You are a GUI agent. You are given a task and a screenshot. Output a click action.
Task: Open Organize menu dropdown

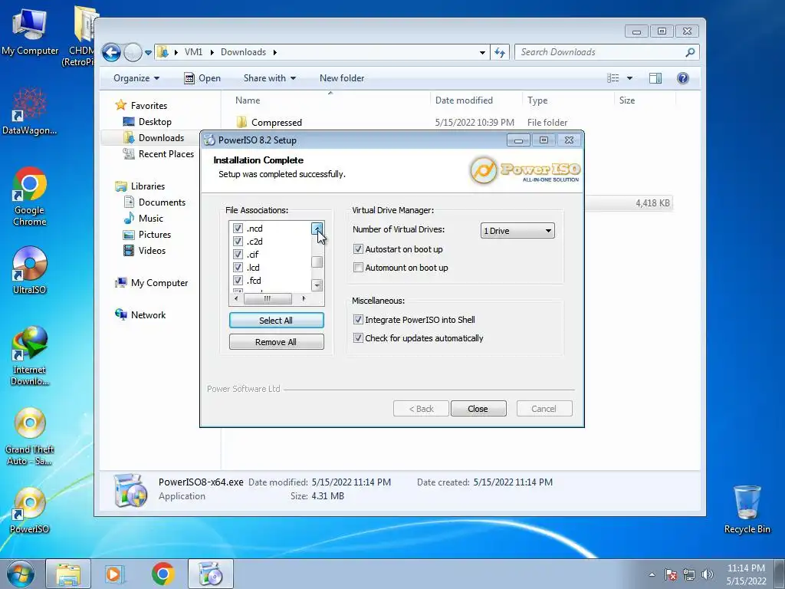[x=136, y=78]
